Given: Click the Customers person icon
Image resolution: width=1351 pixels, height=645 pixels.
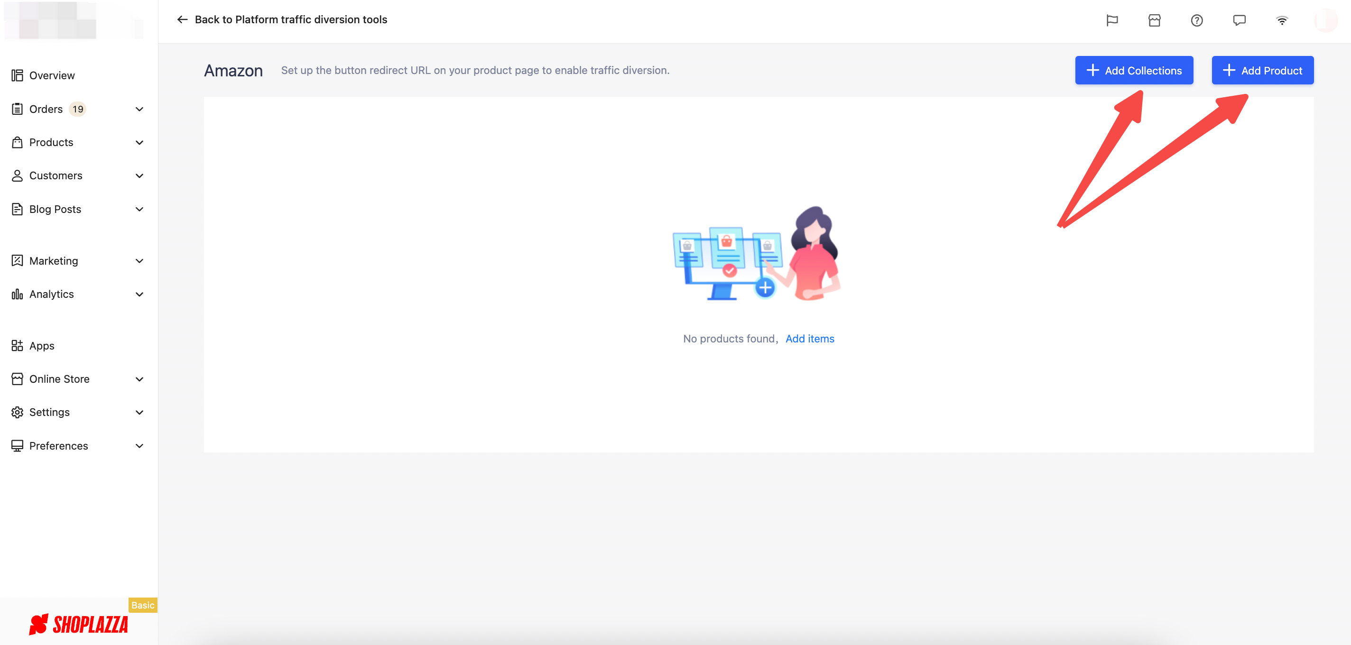Looking at the screenshot, I should coord(17,175).
